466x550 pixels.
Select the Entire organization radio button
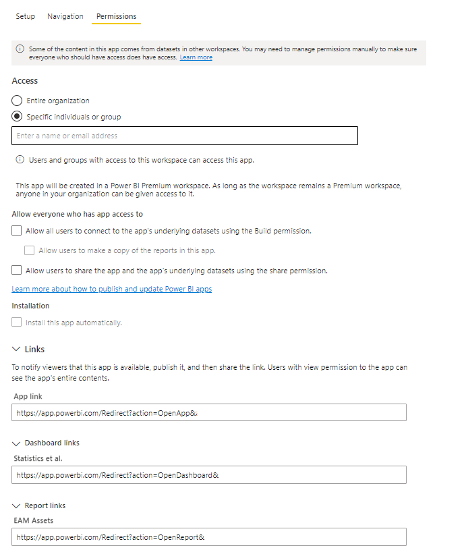coord(16,100)
